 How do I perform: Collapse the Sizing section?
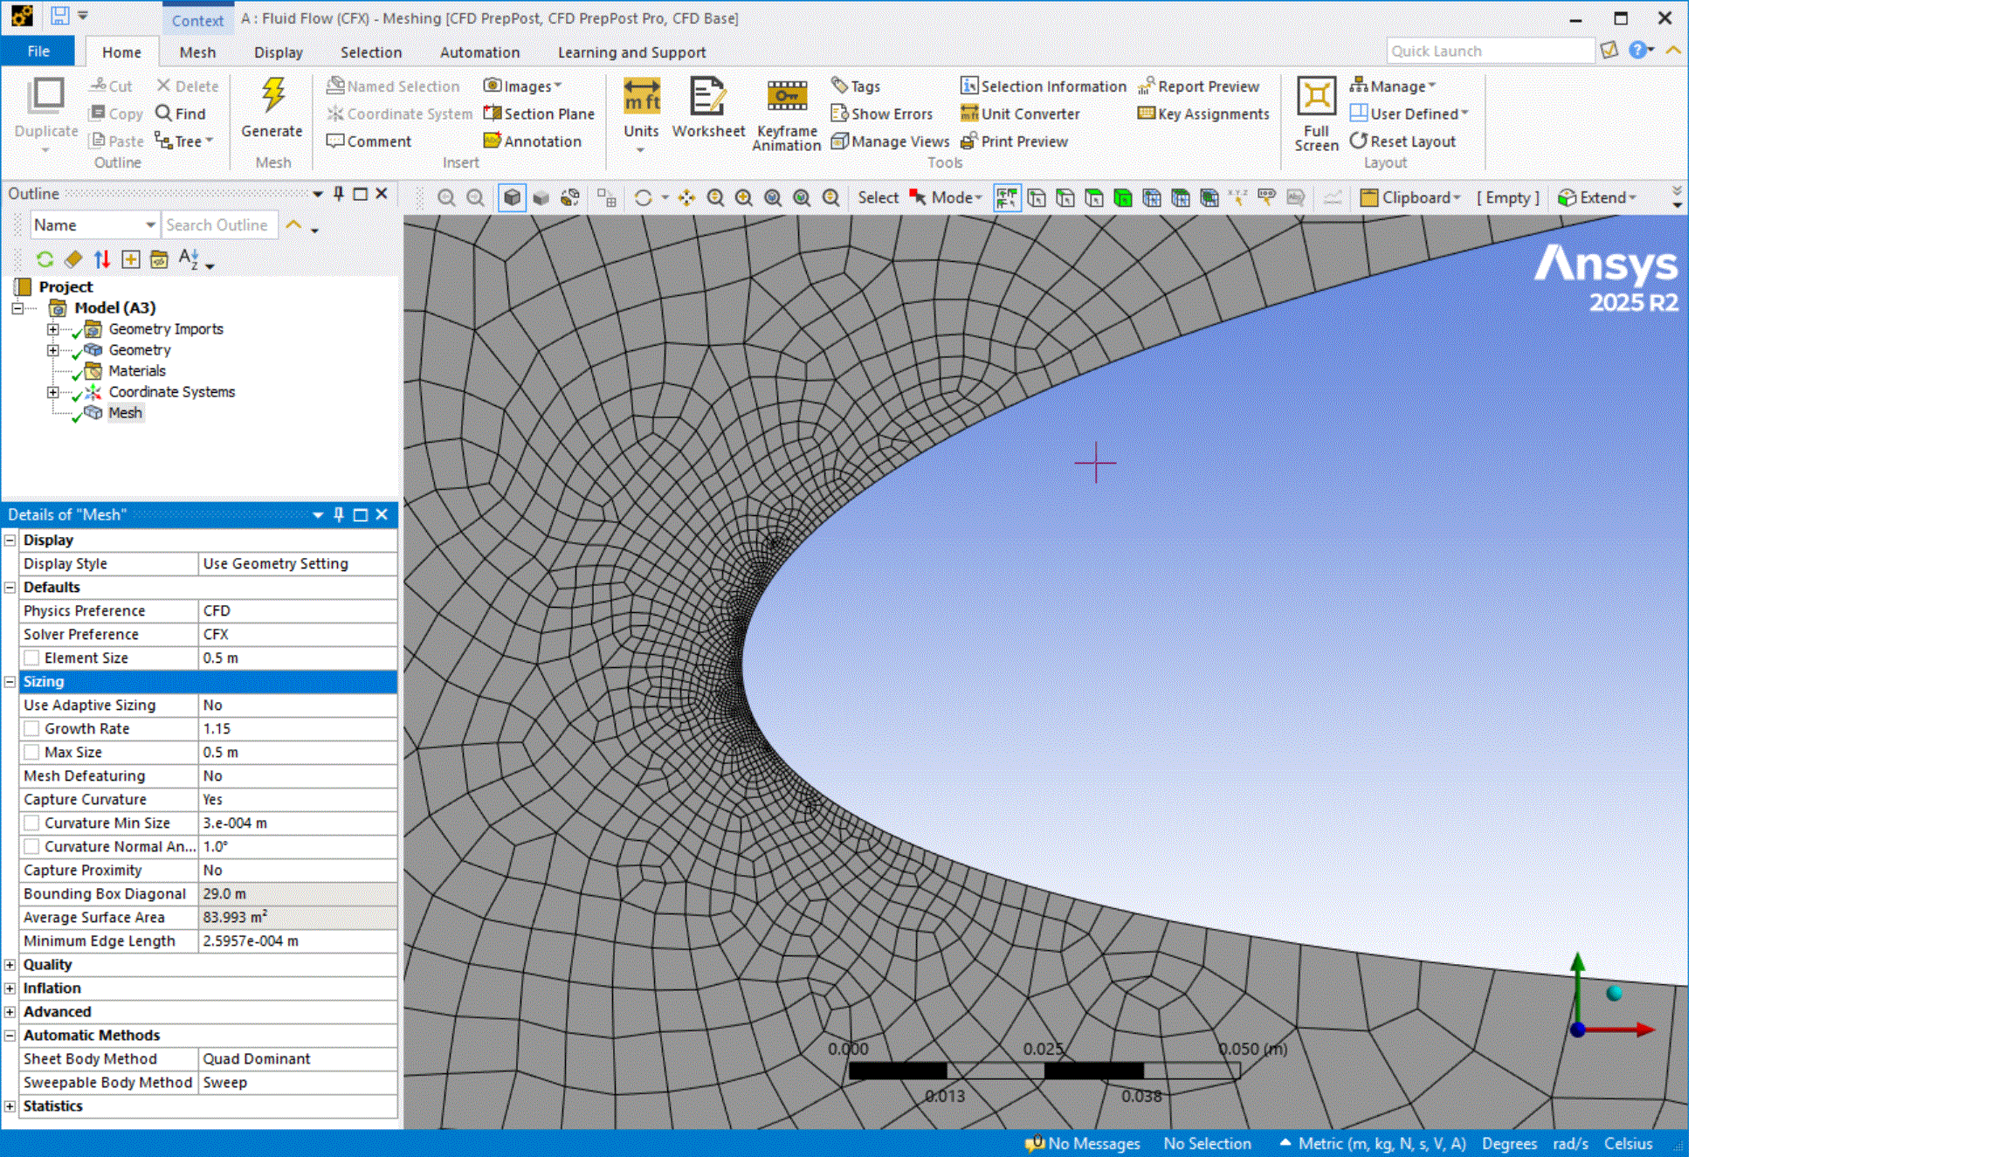(10, 681)
